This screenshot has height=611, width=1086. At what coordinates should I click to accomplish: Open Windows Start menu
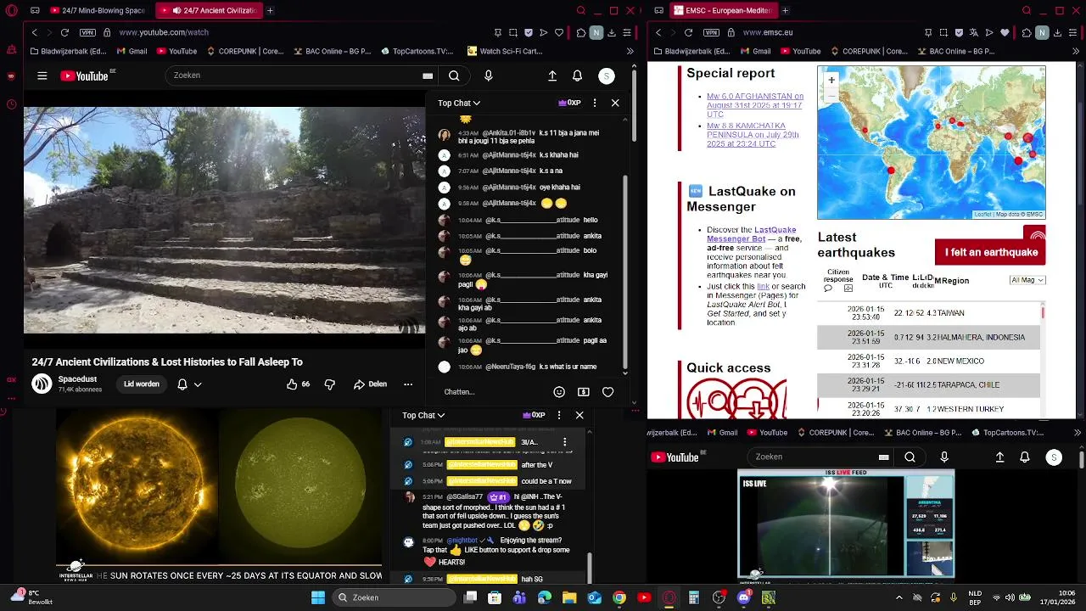(x=317, y=597)
